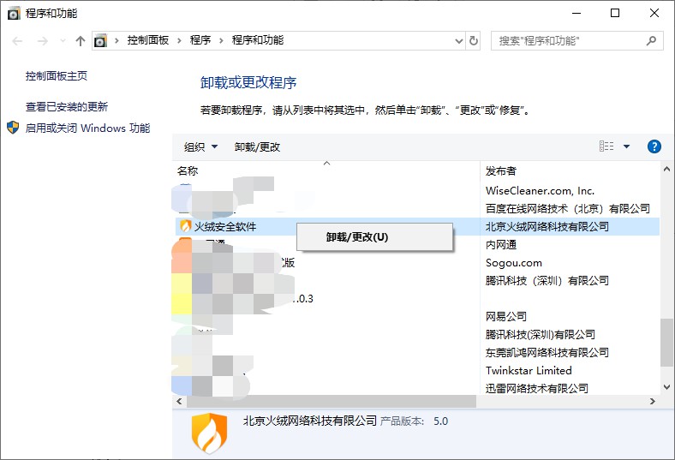Open recent locations dropdown arrow
The width and height of the screenshot is (675, 460).
[x=63, y=41]
